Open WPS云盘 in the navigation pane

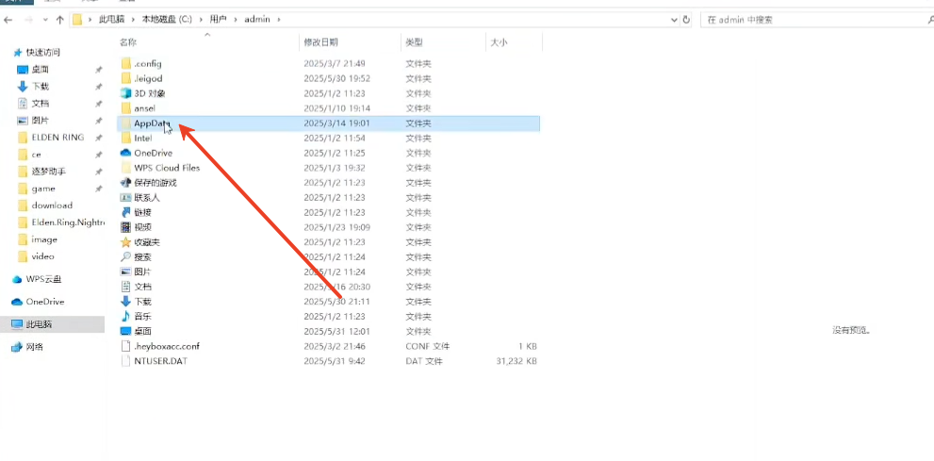point(43,279)
